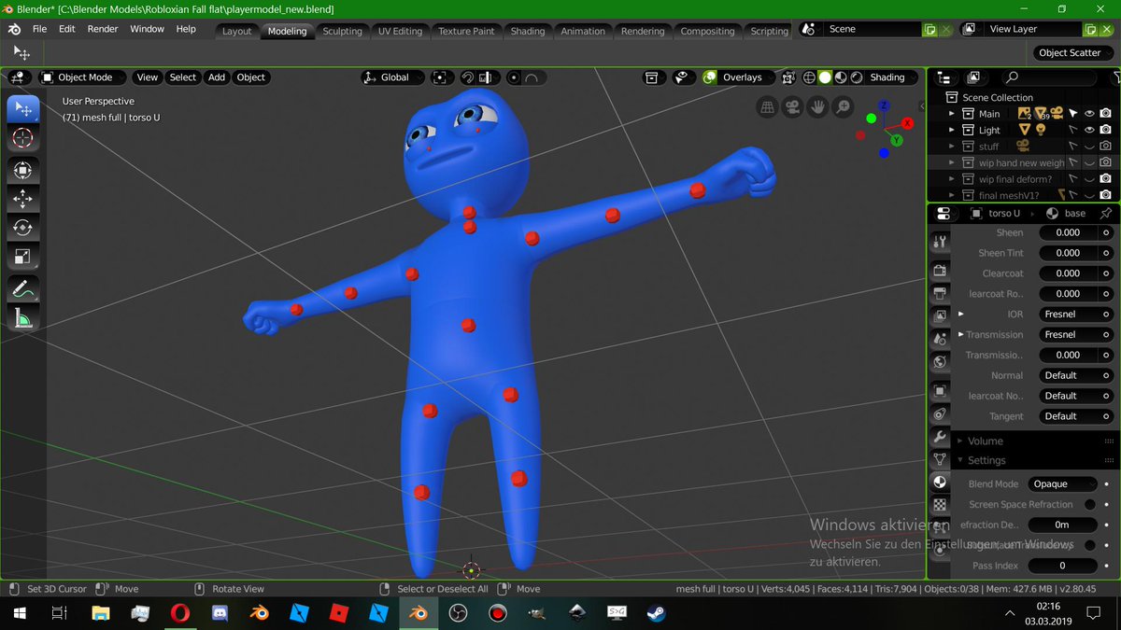This screenshot has height=630, width=1121.
Task: Open the Render properties tab icon
Action: (940, 270)
